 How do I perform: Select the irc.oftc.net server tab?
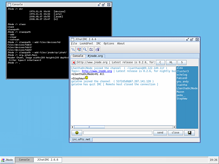click(x=81, y=139)
